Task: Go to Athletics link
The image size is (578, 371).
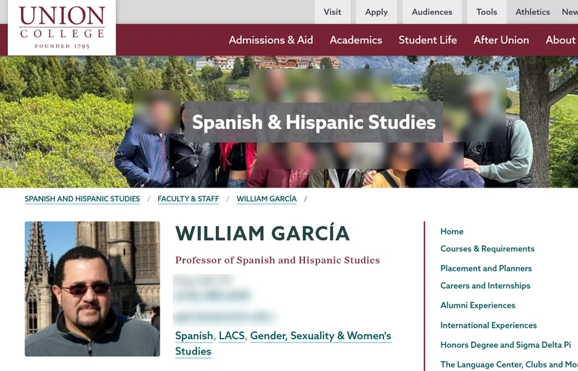Action: [x=532, y=12]
